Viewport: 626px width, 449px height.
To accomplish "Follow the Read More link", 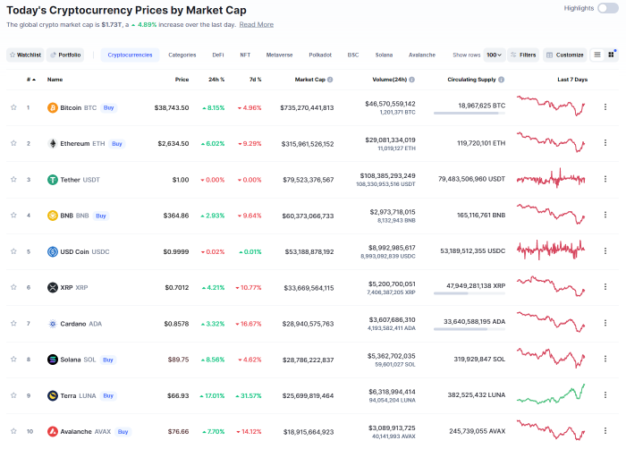I will click(x=257, y=24).
